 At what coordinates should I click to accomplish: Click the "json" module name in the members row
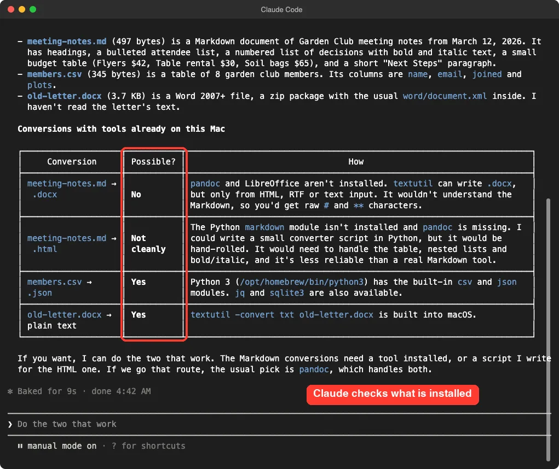[506, 282]
